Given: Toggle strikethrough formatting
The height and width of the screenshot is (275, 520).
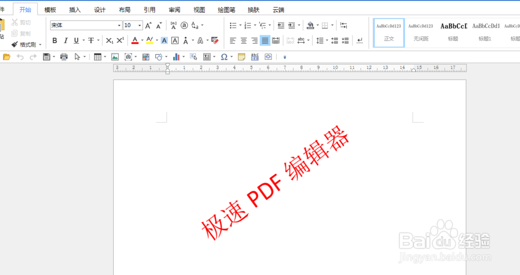Looking at the screenshot, I should pos(91,41).
